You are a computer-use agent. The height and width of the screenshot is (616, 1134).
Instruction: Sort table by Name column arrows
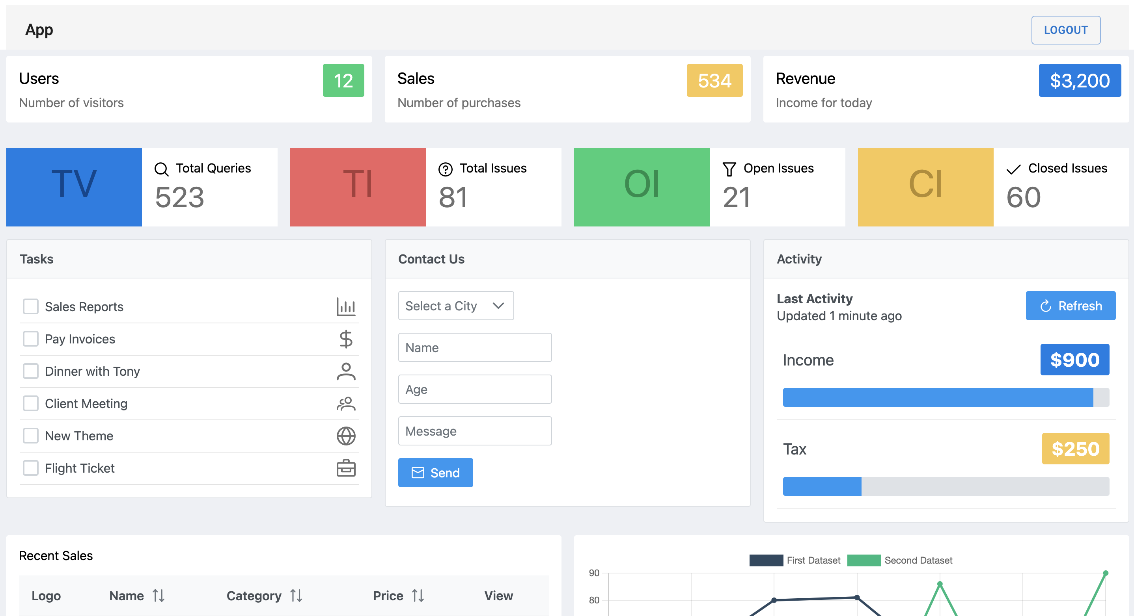[159, 596]
